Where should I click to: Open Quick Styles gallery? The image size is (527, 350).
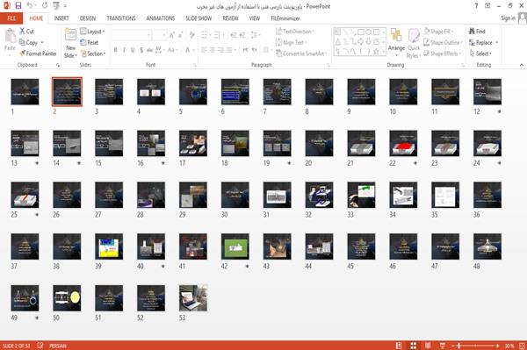(x=414, y=43)
